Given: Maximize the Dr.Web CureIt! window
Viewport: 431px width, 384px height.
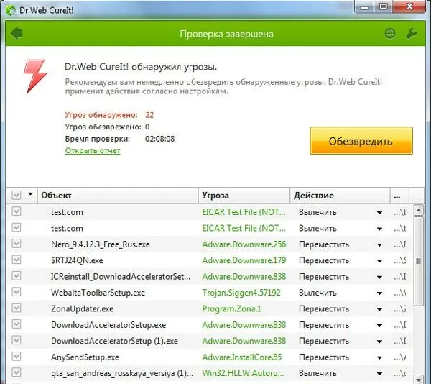Looking at the screenshot, I should (x=384, y=6).
